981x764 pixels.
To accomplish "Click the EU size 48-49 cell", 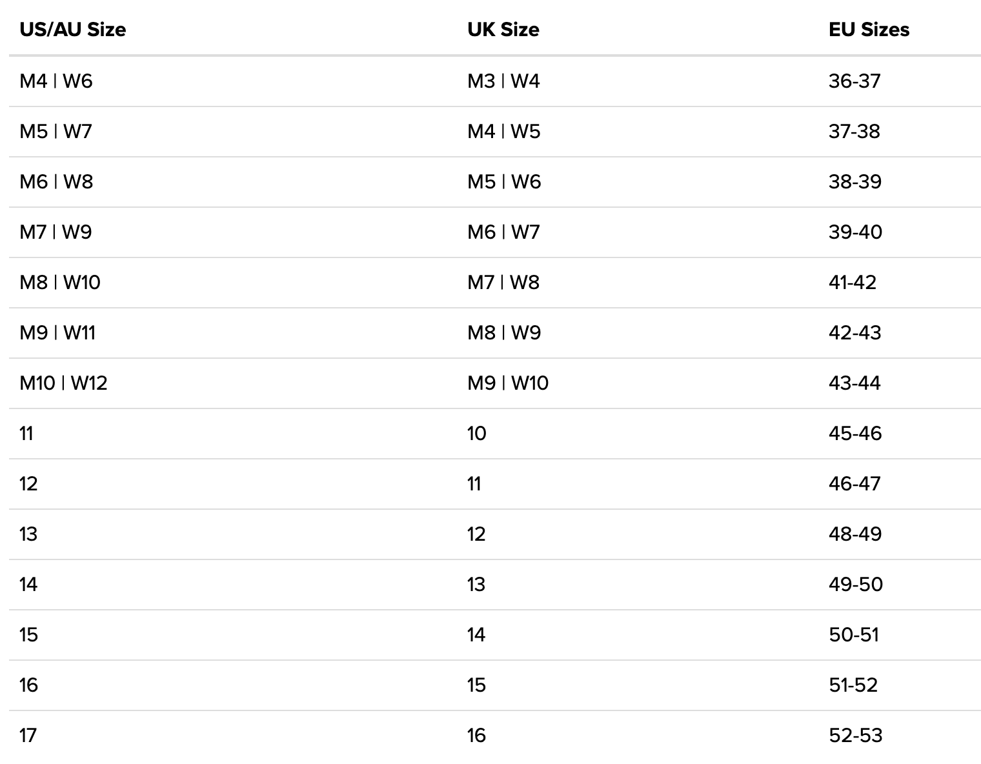I will pos(855,534).
